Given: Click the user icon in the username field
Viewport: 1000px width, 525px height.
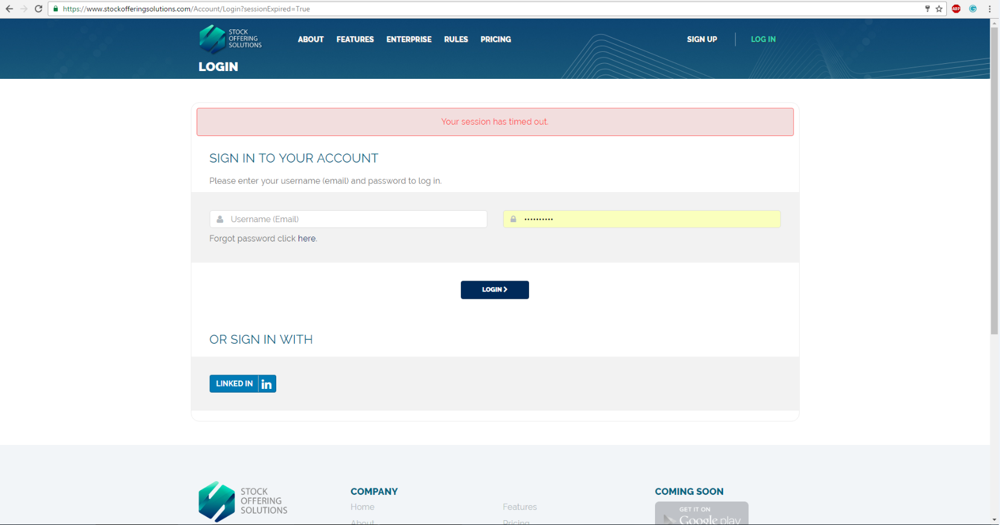Looking at the screenshot, I should point(220,219).
